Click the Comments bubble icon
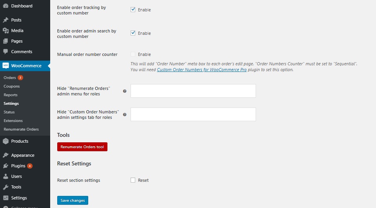 (5, 52)
